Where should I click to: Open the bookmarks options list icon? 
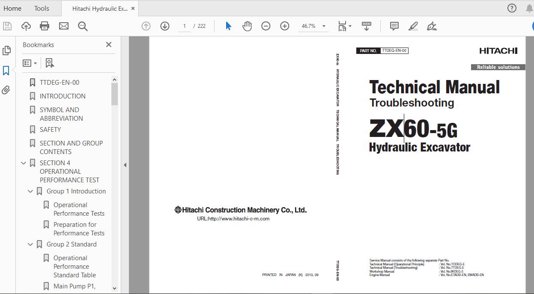click(x=30, y=63)
